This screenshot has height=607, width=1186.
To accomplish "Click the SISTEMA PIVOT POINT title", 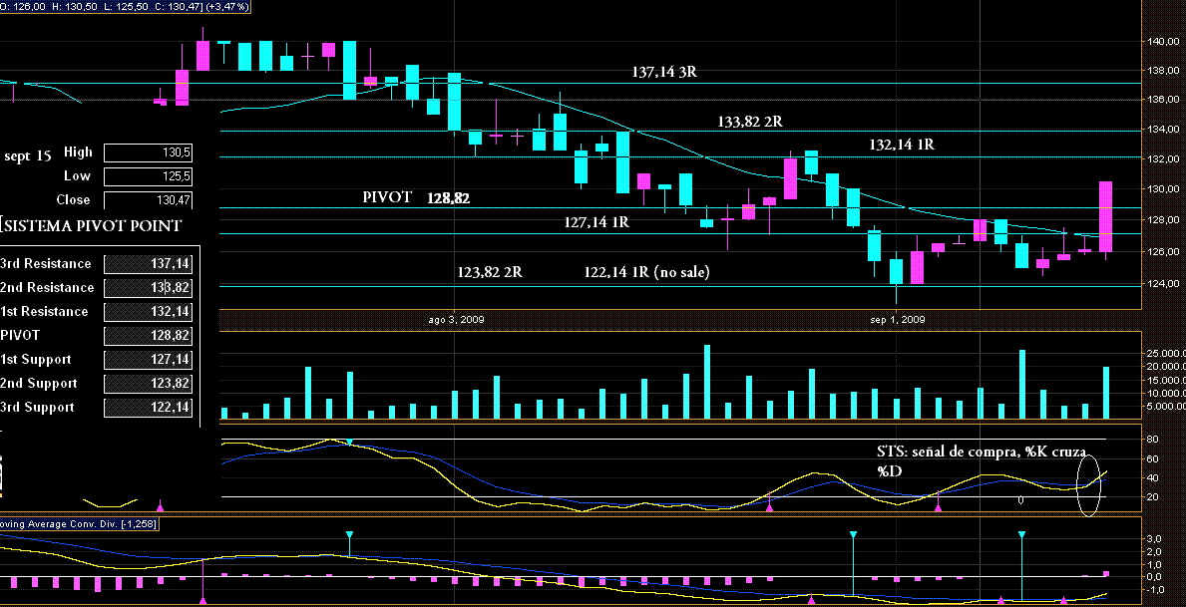I will click(x=91, y=225).
